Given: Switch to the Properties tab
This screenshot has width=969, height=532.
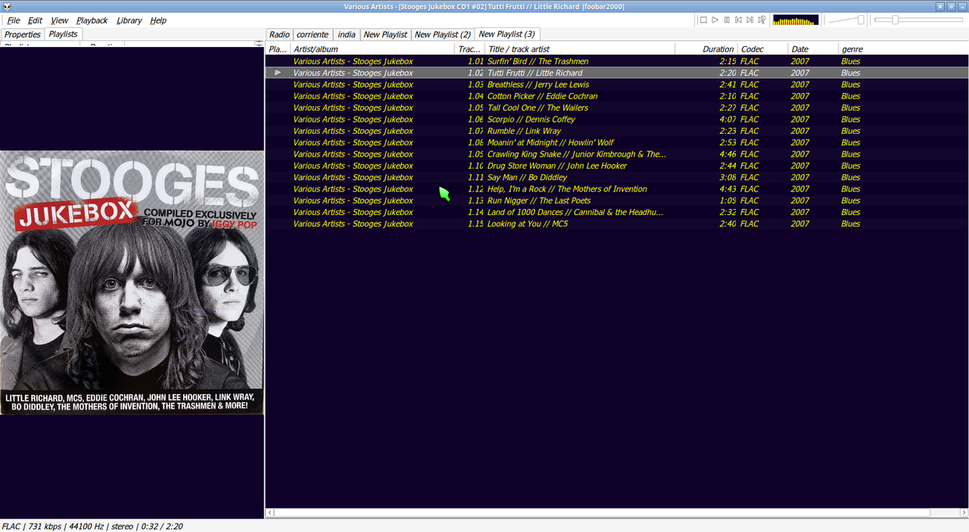Looking at the screenshot, I should click(23, 35).
